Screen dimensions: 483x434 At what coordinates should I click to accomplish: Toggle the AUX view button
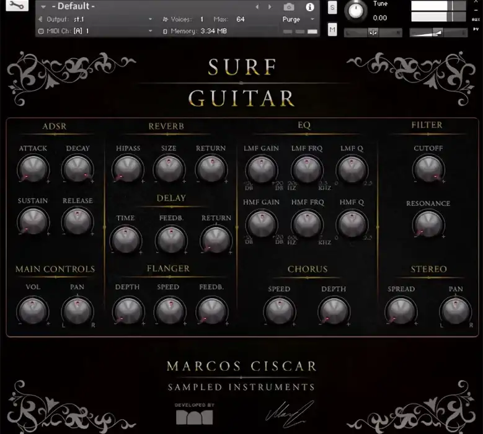tap(476, 19)
